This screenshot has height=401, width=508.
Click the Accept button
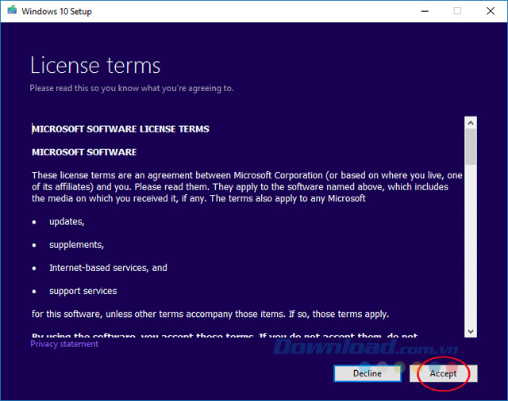point(443,373)
